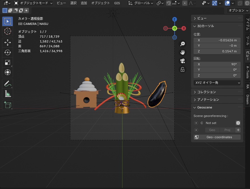The height and width of the screenshot is (189, 250).
Task: Set selection mode to new selection
Action: coord(5,10)
